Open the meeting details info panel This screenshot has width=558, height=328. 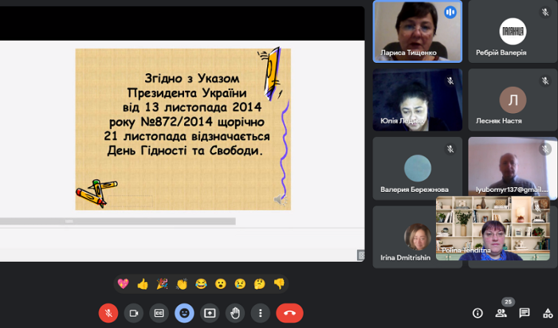(x=477, y=313)
